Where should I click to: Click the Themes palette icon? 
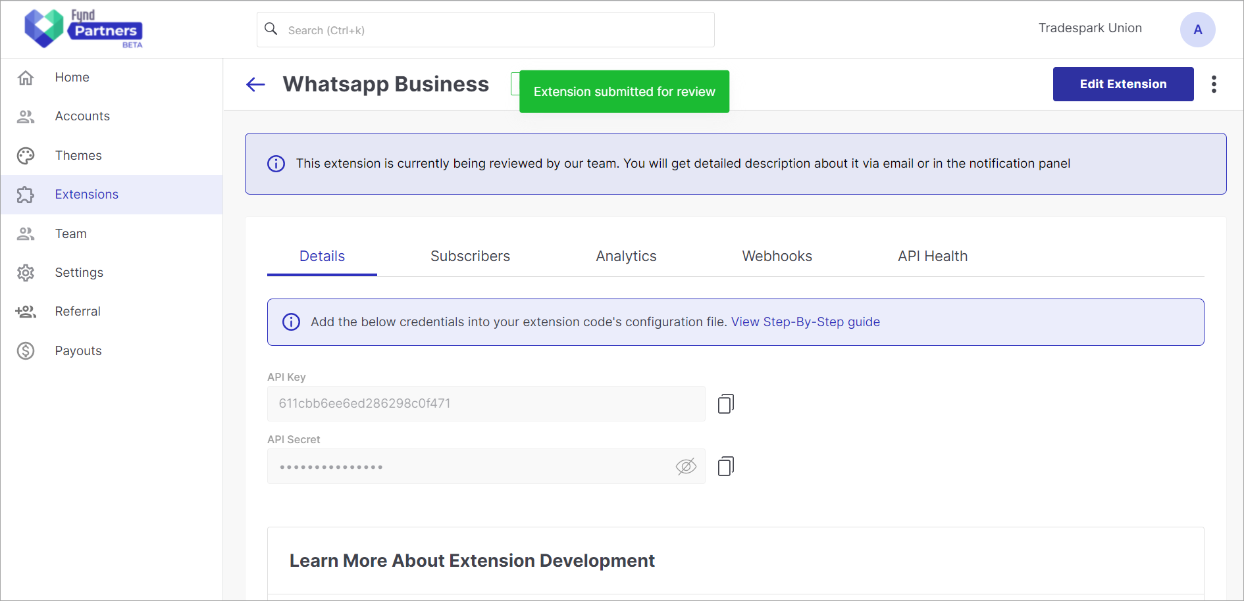point(26,156)
